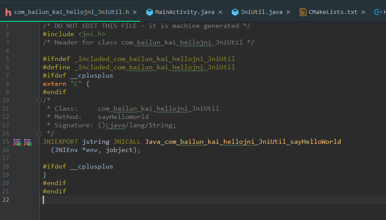386x220 pixels.
Task: Click the Java class icon on JniUtil.java tab
Action: coord(235,12)
